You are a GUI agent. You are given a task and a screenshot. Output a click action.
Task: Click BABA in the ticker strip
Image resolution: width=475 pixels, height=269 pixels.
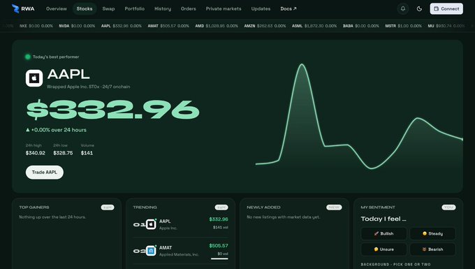pos(361,26)
